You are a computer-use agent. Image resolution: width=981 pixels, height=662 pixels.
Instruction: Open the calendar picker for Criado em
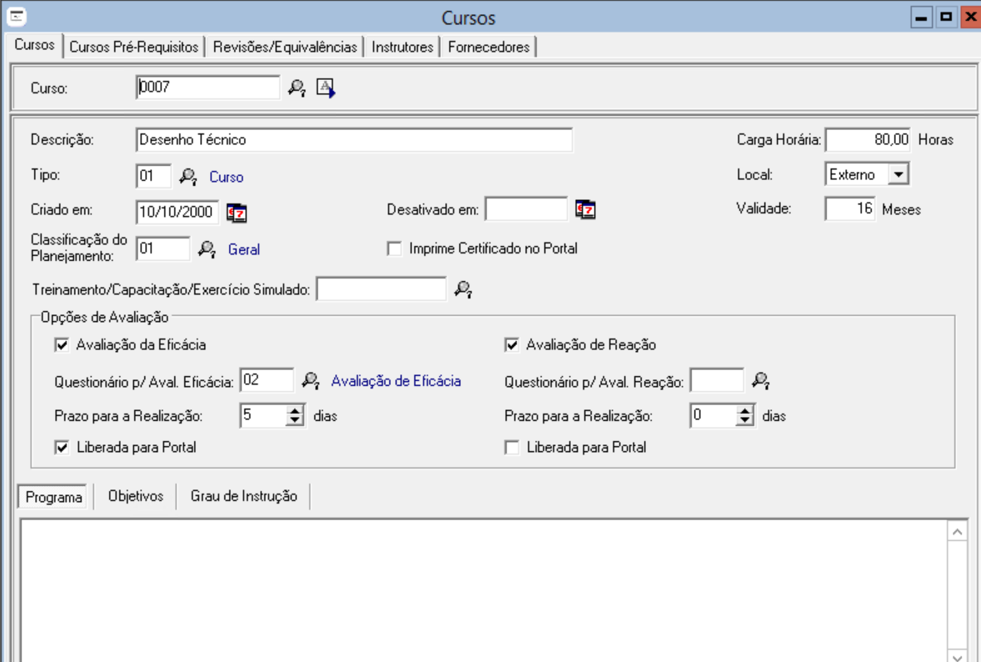coord(237,212)
